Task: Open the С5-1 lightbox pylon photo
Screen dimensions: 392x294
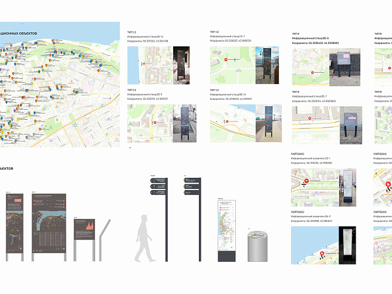Action: pos(350,187)
